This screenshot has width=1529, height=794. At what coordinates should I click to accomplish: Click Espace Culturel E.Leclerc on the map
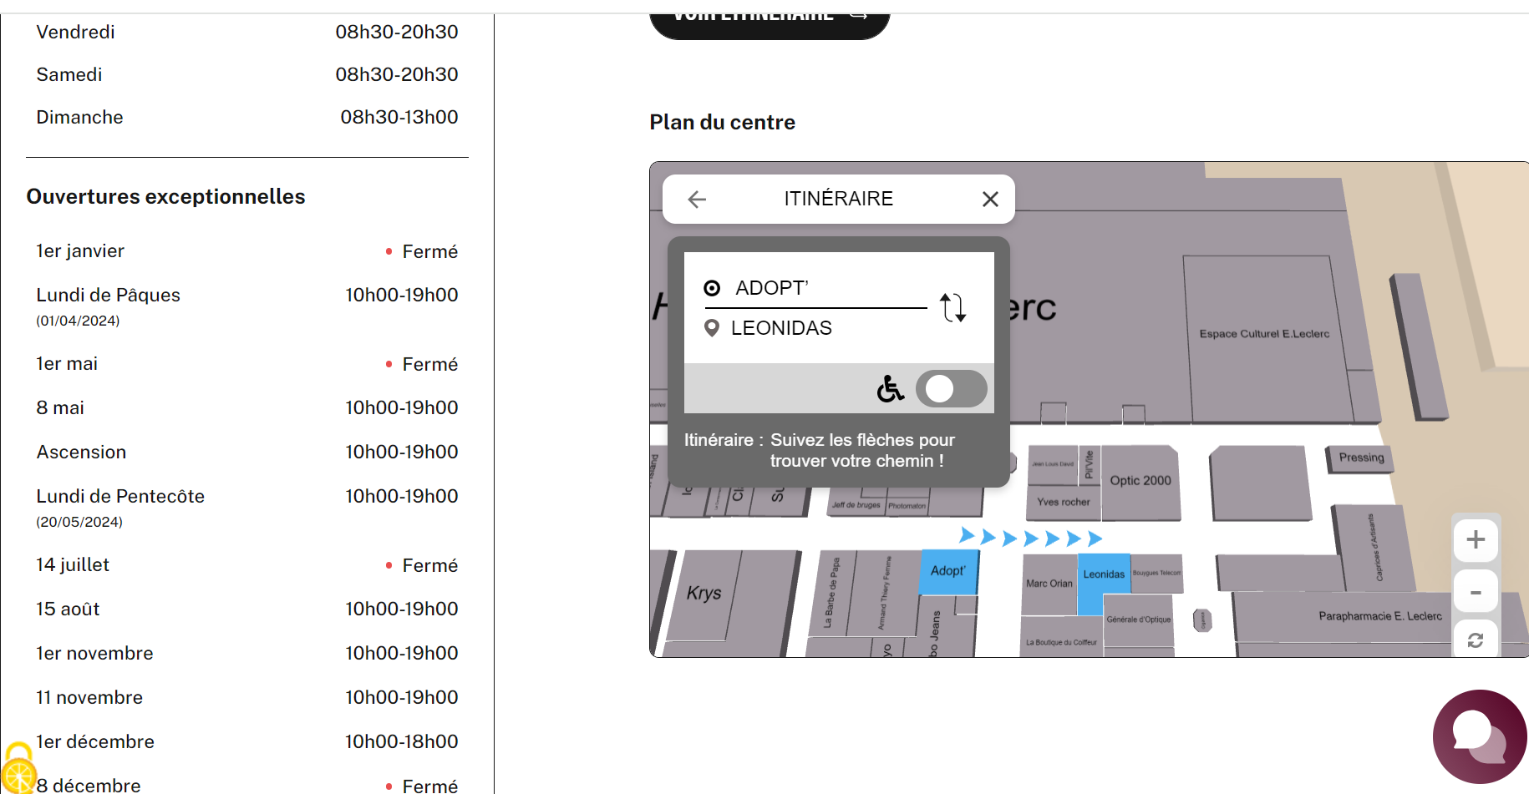1263,335
